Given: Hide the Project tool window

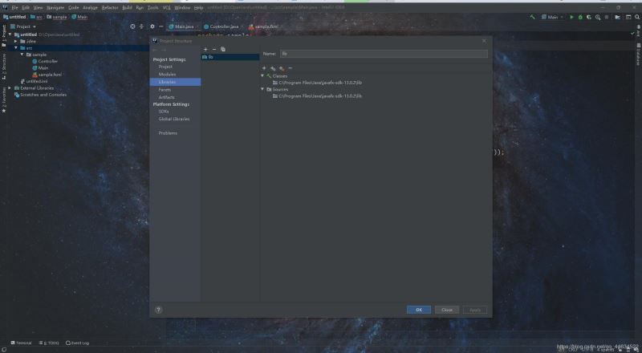Looking at the screenshot, I should coord(161,26).
